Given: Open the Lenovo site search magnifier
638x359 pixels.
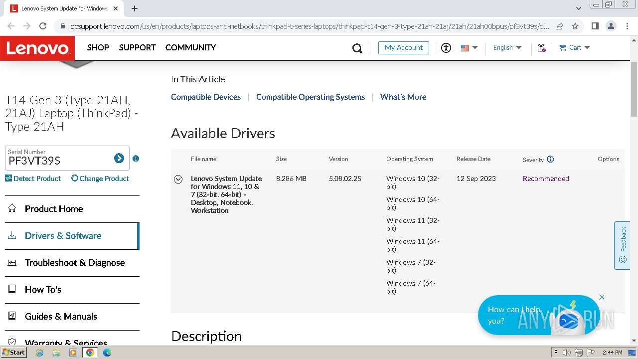Looking at the screenshot, I should coord(357,48).
